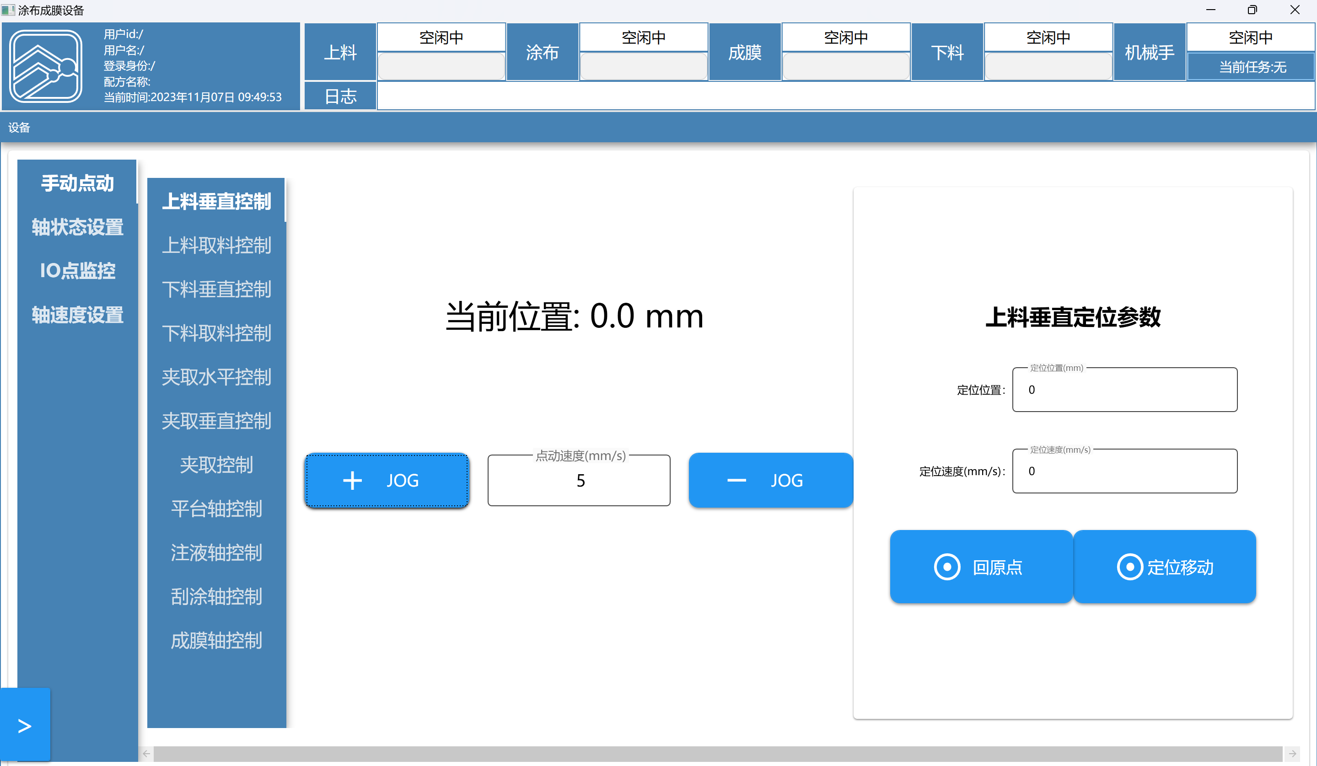Image resolution: width=1317 pixels, height=766 pixels.
Task: Click the 当前位置: 0.0 mm readout
Action: click(x=575, y=316)
